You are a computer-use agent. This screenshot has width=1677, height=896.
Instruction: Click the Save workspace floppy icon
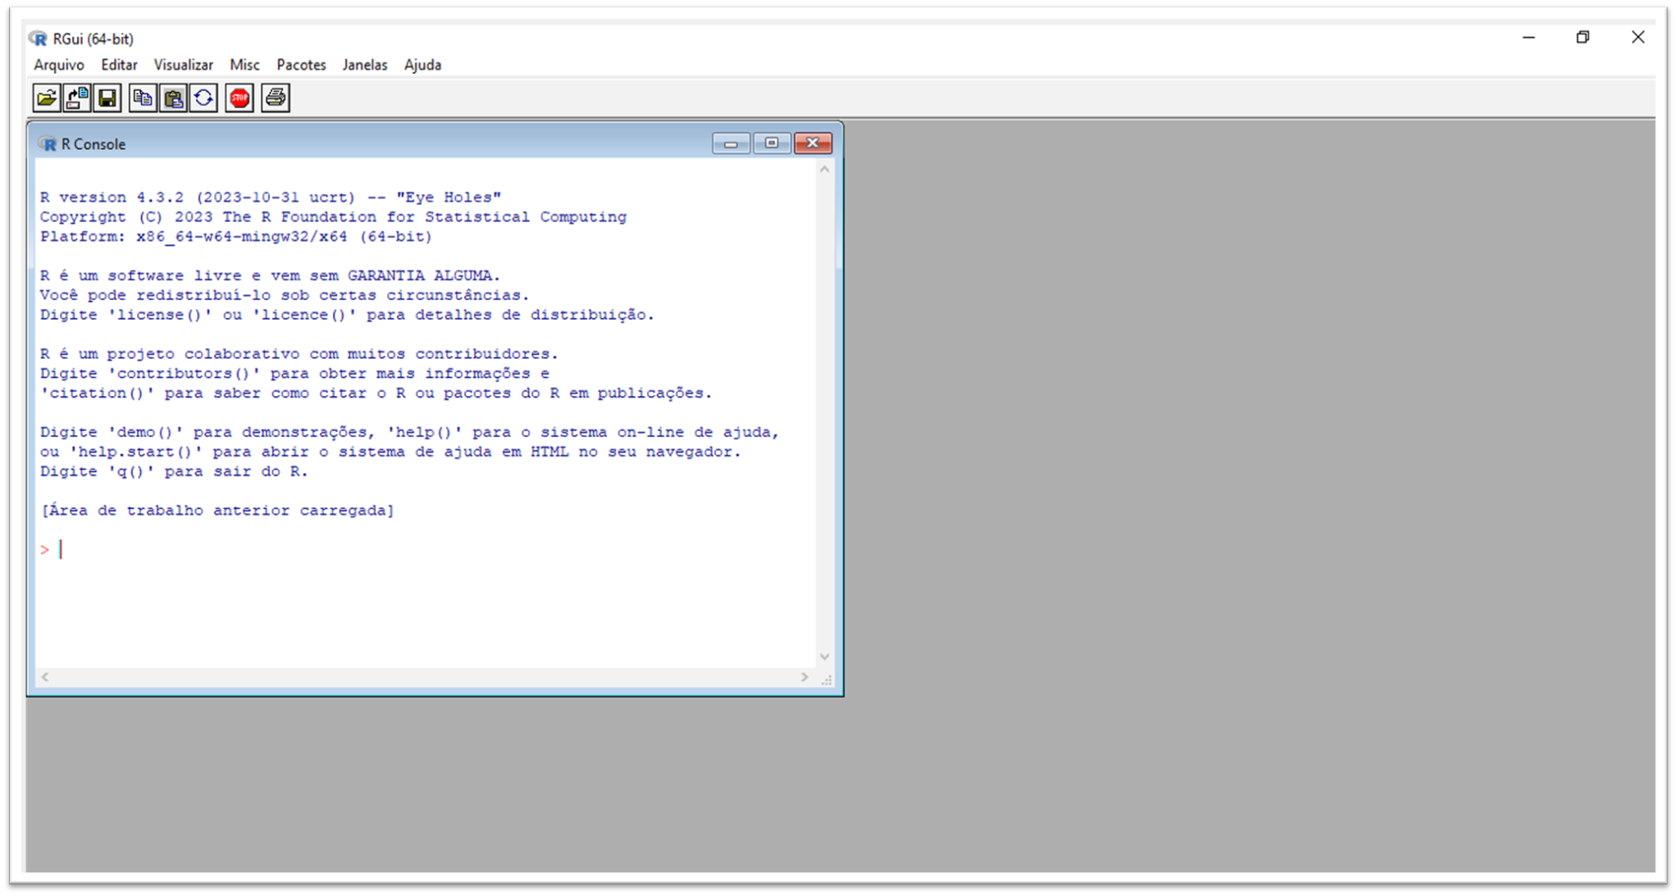[107, 98]
